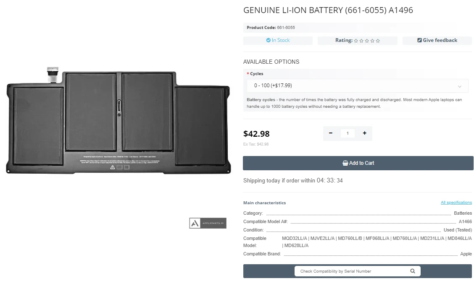Open All specifications
The image size is (474, 281).
click(x=456, y=202)
